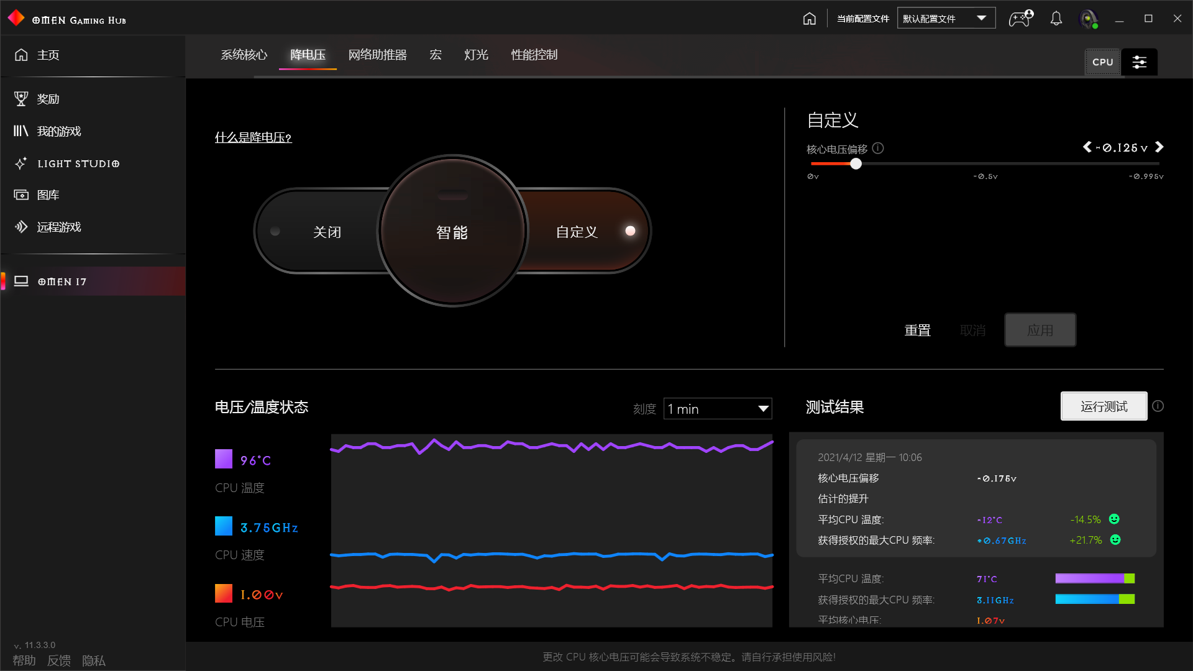Click the 1.00v CPU voltage value
This screenshot has width=1193, height=671.
click(262, 595)
